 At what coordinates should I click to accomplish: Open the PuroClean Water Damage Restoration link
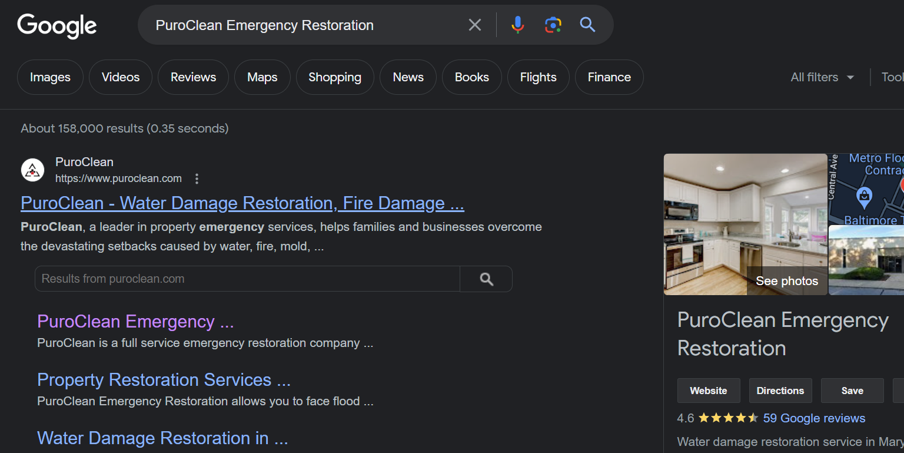242,203
